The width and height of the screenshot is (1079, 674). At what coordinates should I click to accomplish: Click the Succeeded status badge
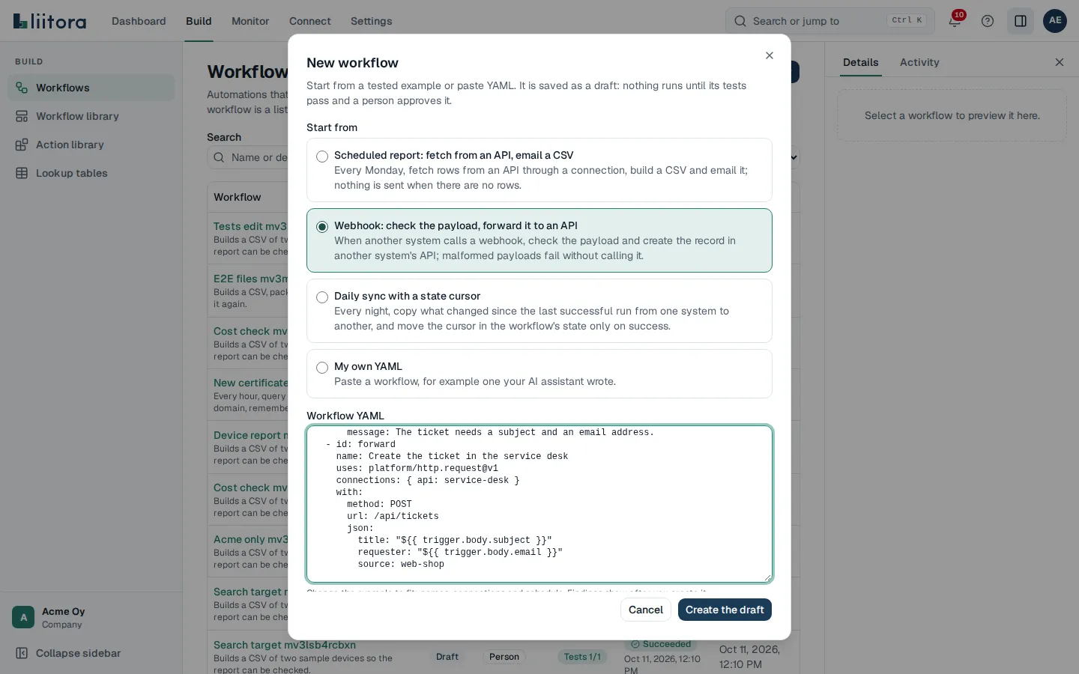(x=661, y=644)
